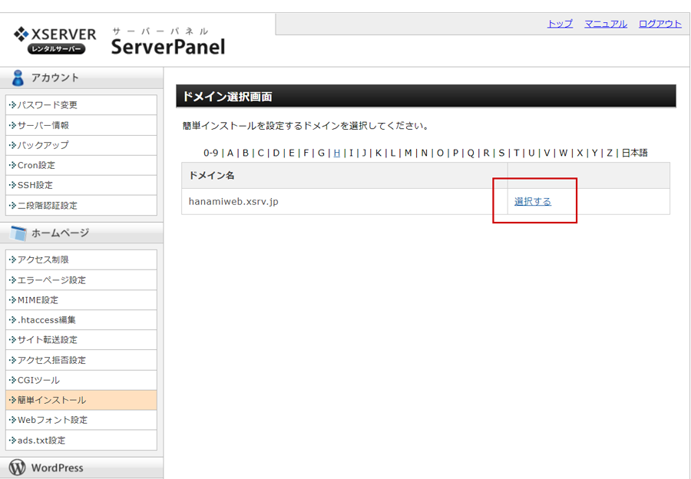This screenshot has width=691, height=479.
Task: Click the XSERVER logo
Action: coord(55,41)
